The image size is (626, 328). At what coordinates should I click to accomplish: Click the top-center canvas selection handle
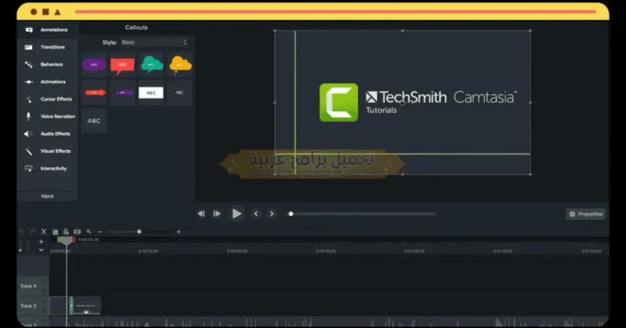(x=402, y=31)
